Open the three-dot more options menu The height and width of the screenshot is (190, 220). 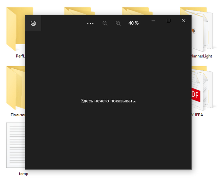pyautogui.click(x=90, y=23)
